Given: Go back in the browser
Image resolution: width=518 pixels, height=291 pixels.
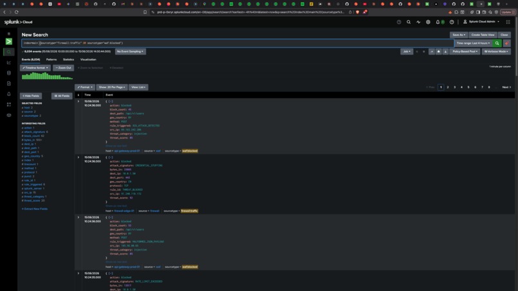Looking at the screenshot, I should 4,12.
